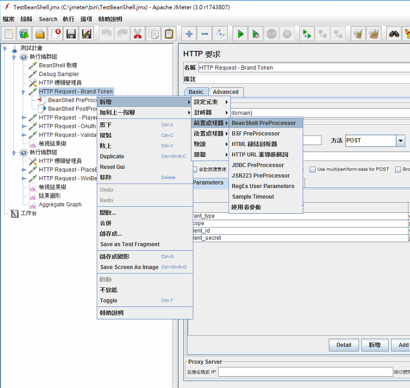Switch to the Advanced tab
This screenshot has height=388, width=410.
[226, 92]
